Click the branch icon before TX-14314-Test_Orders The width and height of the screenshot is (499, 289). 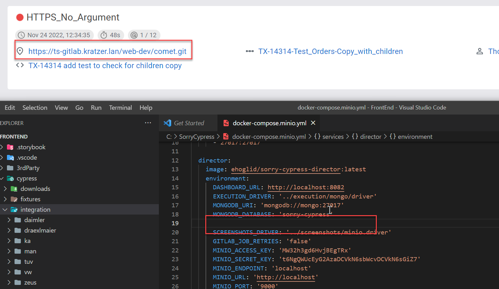(250, 51)
